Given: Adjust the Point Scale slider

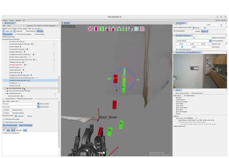Looking at the screenshot, I should [x=194, y=47].
